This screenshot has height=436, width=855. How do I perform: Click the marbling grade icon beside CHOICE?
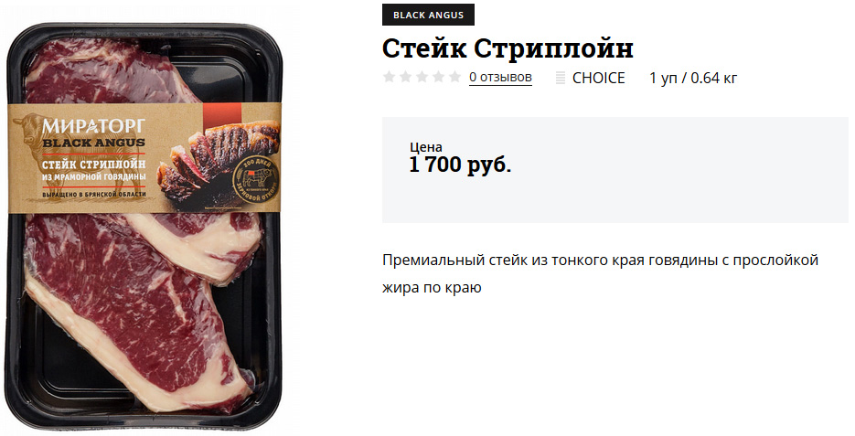[560, 78]
